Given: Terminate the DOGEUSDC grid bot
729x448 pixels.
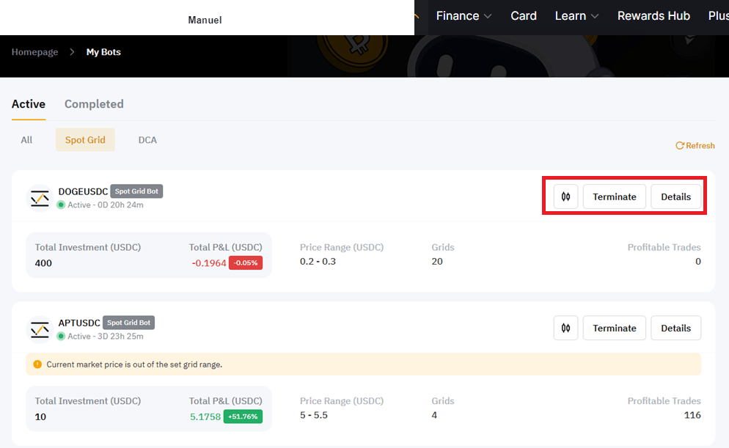Looking at the screenshot, I should point(615,197).
